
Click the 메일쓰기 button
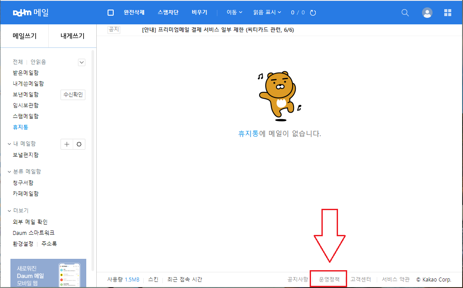click(x=24, y=36)
